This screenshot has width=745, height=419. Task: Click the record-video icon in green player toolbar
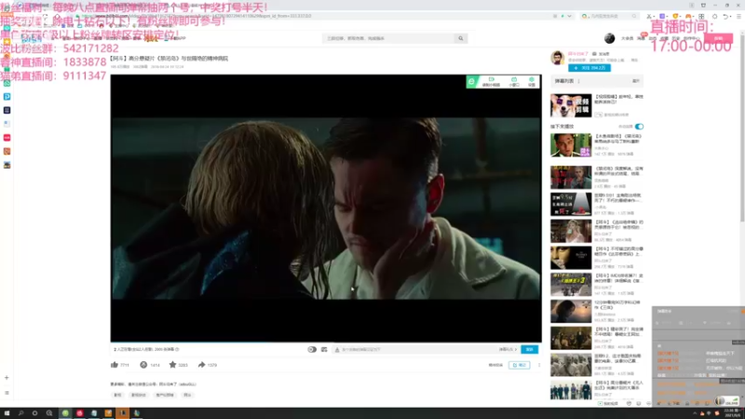click(x=491, y=82)
